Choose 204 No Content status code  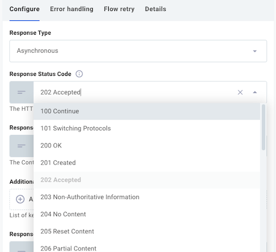coord(147,214)
